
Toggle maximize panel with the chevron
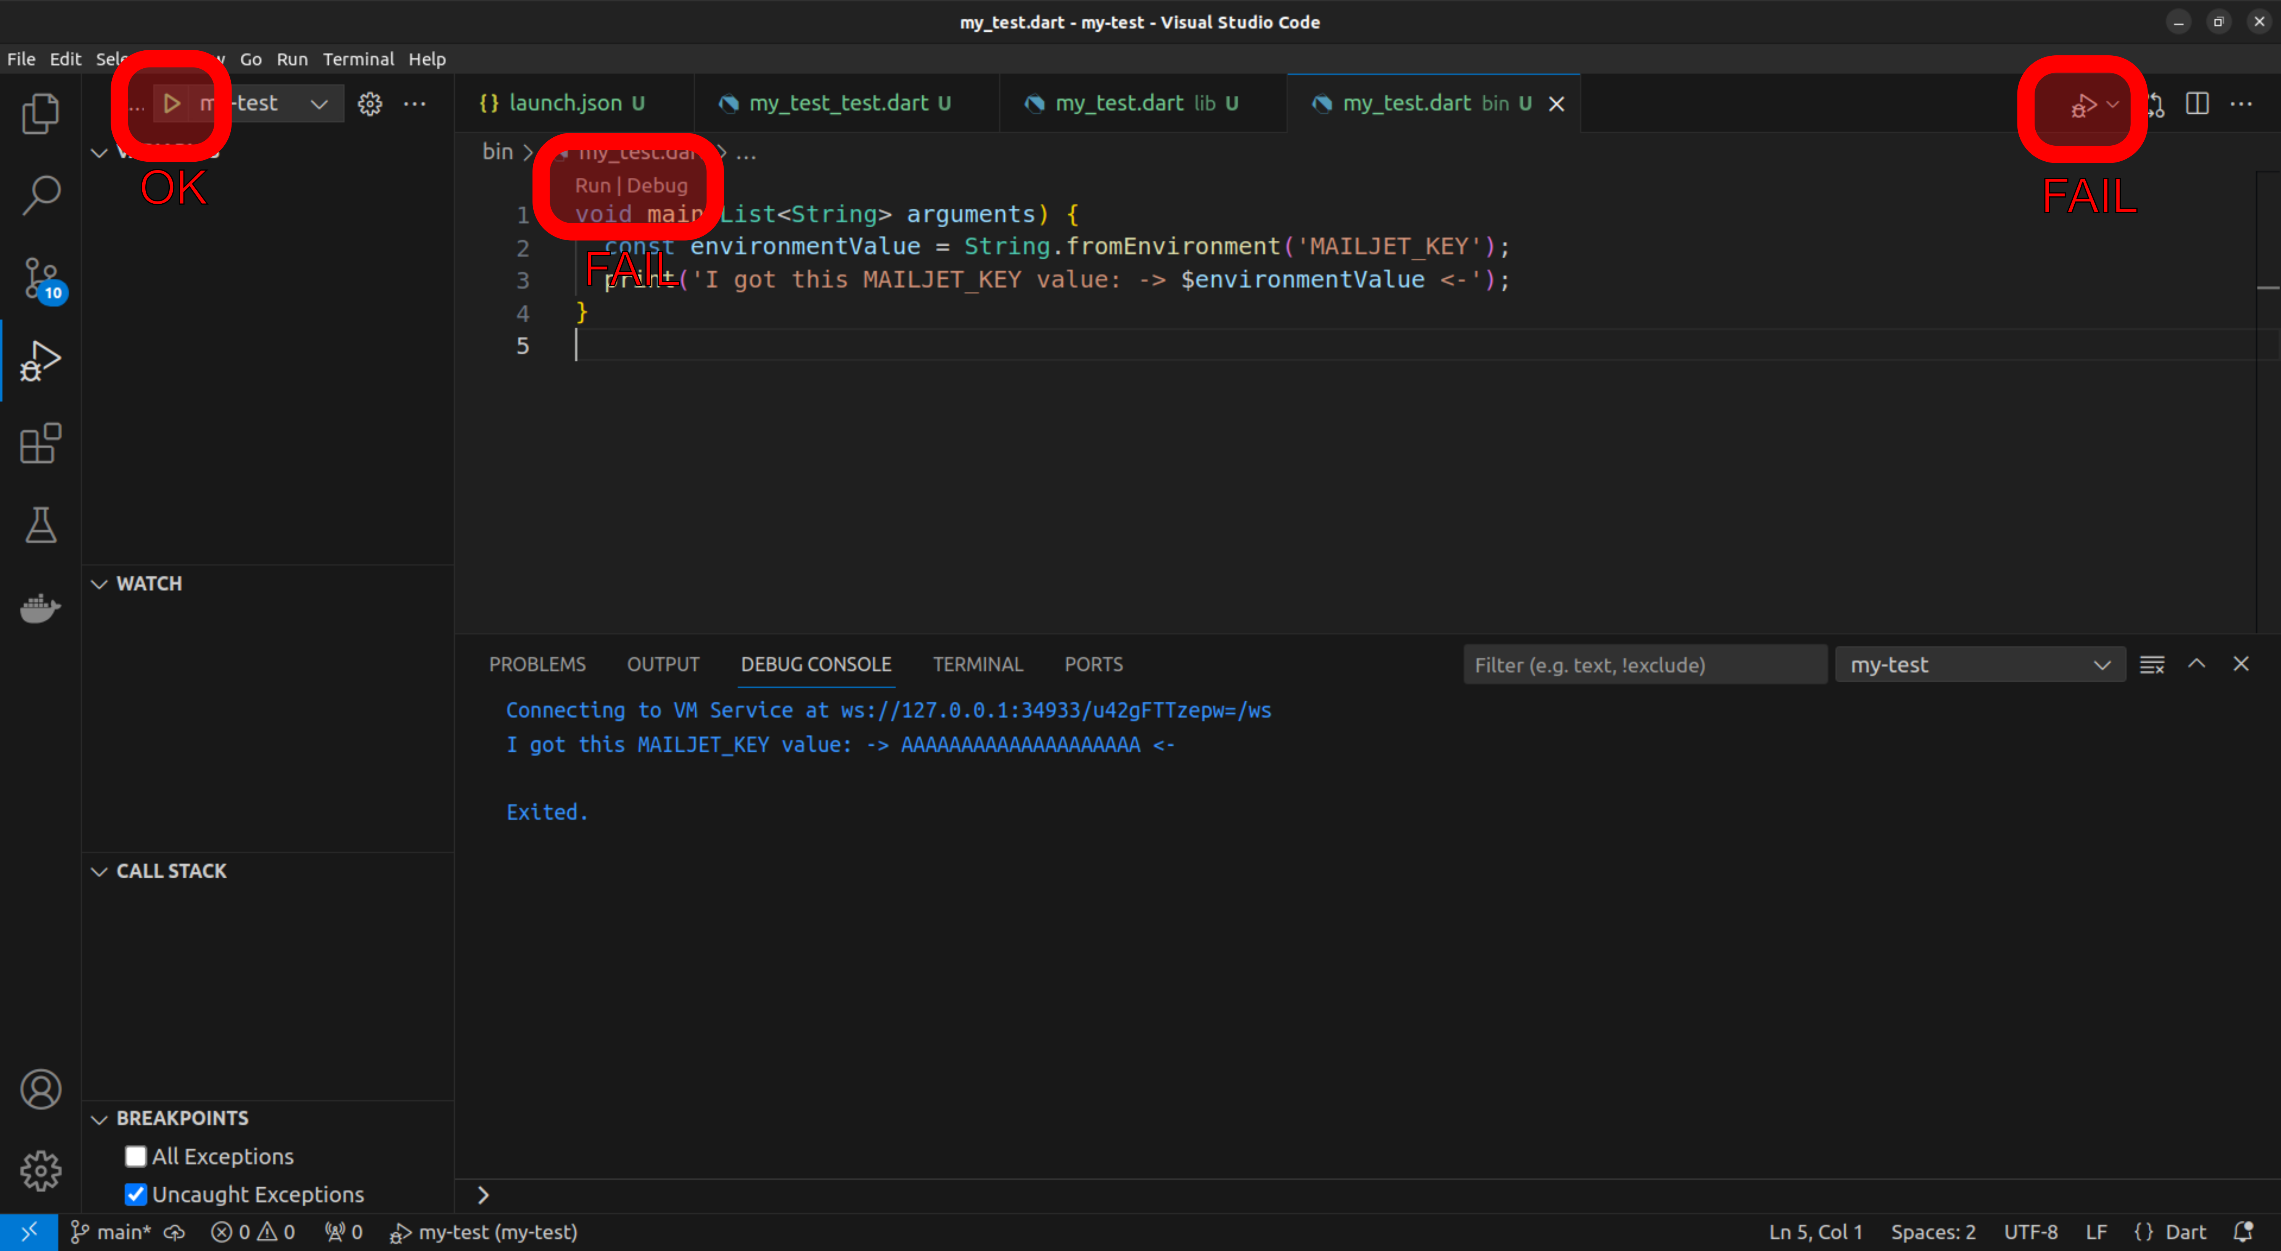pyautogui.click(x=2197, y=664)
